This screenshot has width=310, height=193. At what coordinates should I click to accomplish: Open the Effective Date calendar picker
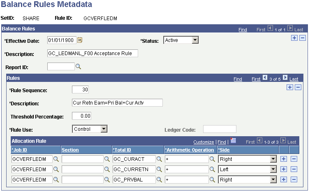[80, 40]
